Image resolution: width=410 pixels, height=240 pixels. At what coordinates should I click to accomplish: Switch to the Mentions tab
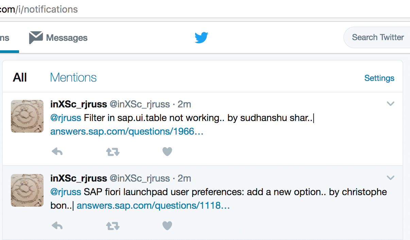(x=73, y=78)
